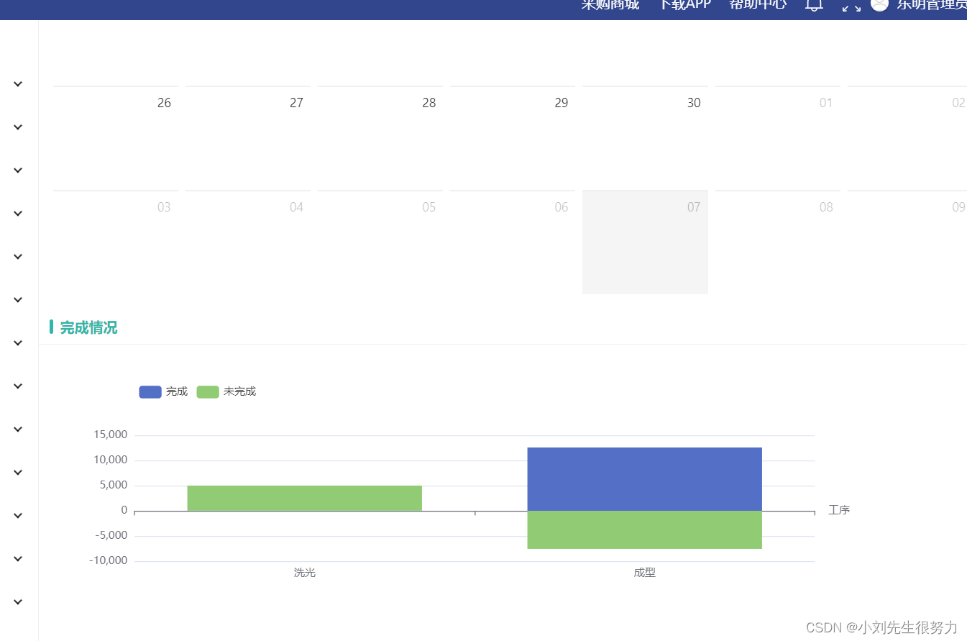Pick calendar day 30
The image size is (967, 641).
(x=645, y=137)
